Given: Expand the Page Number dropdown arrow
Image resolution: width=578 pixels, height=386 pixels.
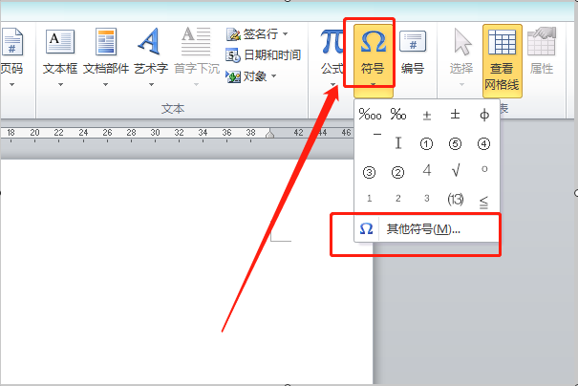Looking at the screenshot, I should point(12,85).
